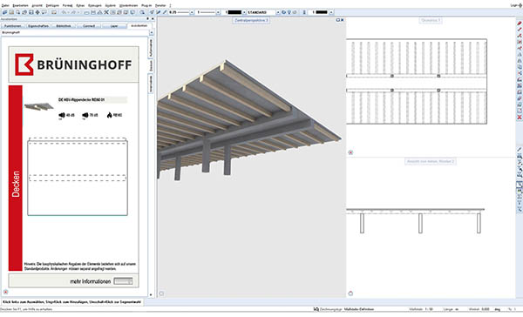Click the ceiling element thumbnail icon in Brüninghoff panel

[38, 106]
